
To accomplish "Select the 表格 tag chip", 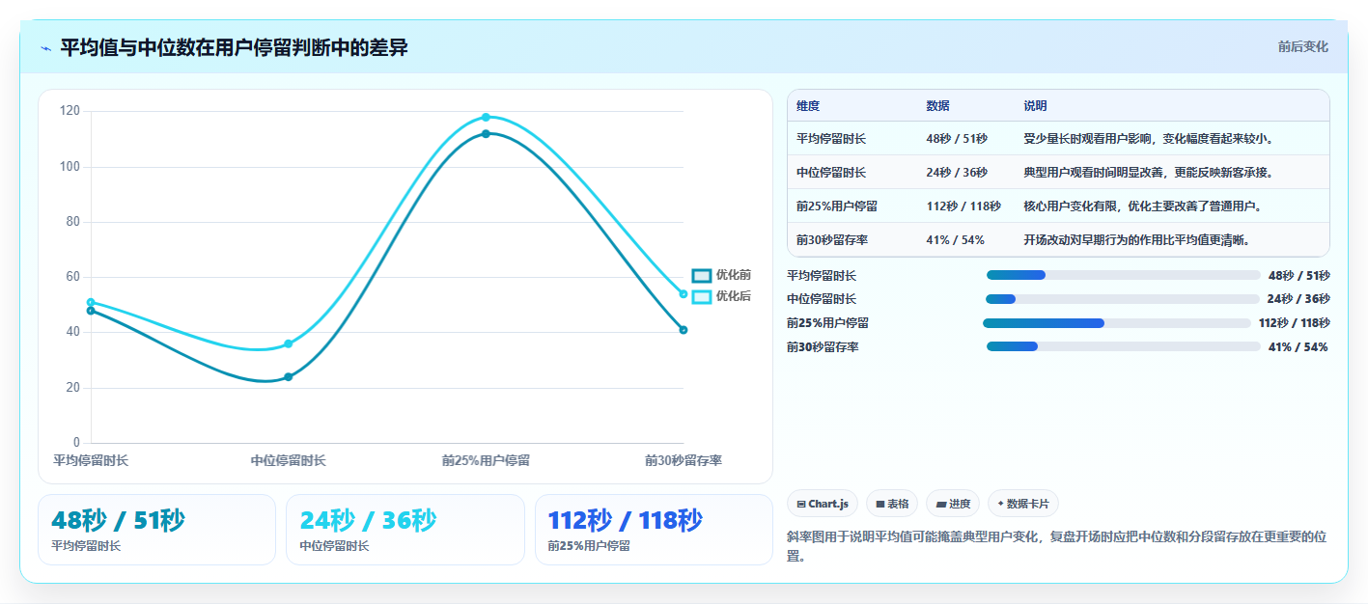I will 892,504.
